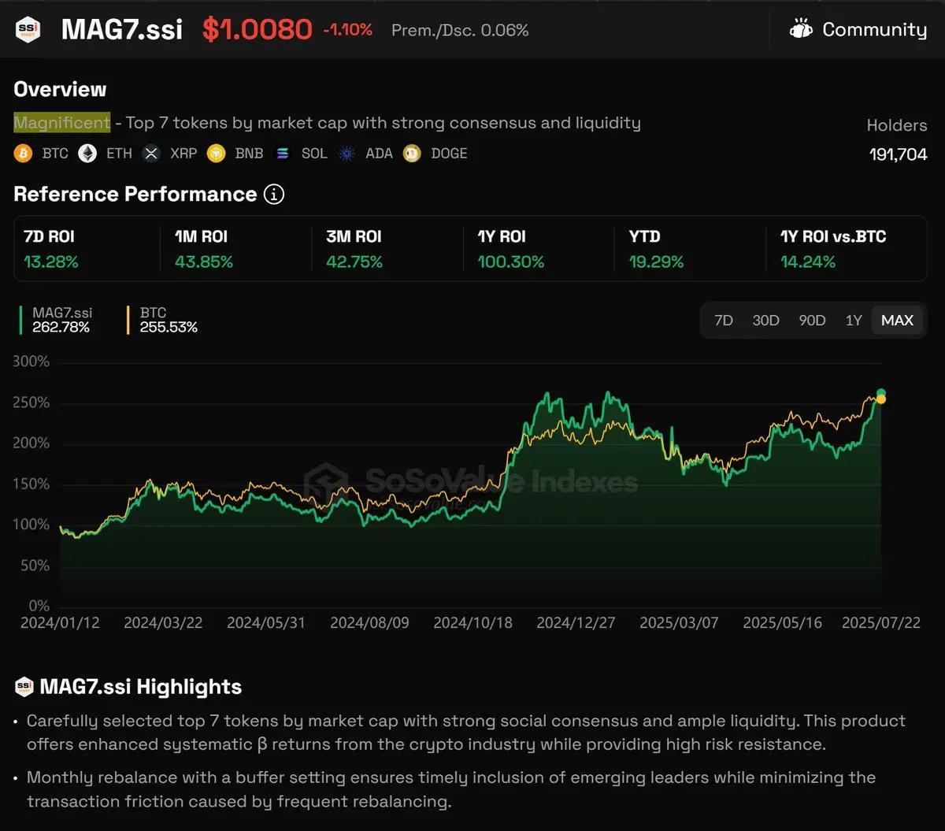Click the -1.10% price change
Viewport: 945px width, 831px height.
[x=347, y=30]
